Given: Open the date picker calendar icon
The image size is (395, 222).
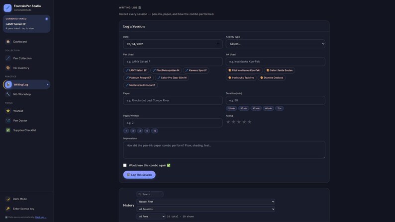Looking at the screenshot, I should (x=218, y=44).
